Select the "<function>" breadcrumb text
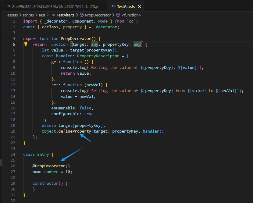This screenshot has width=253, height=203. click(131, 15)
